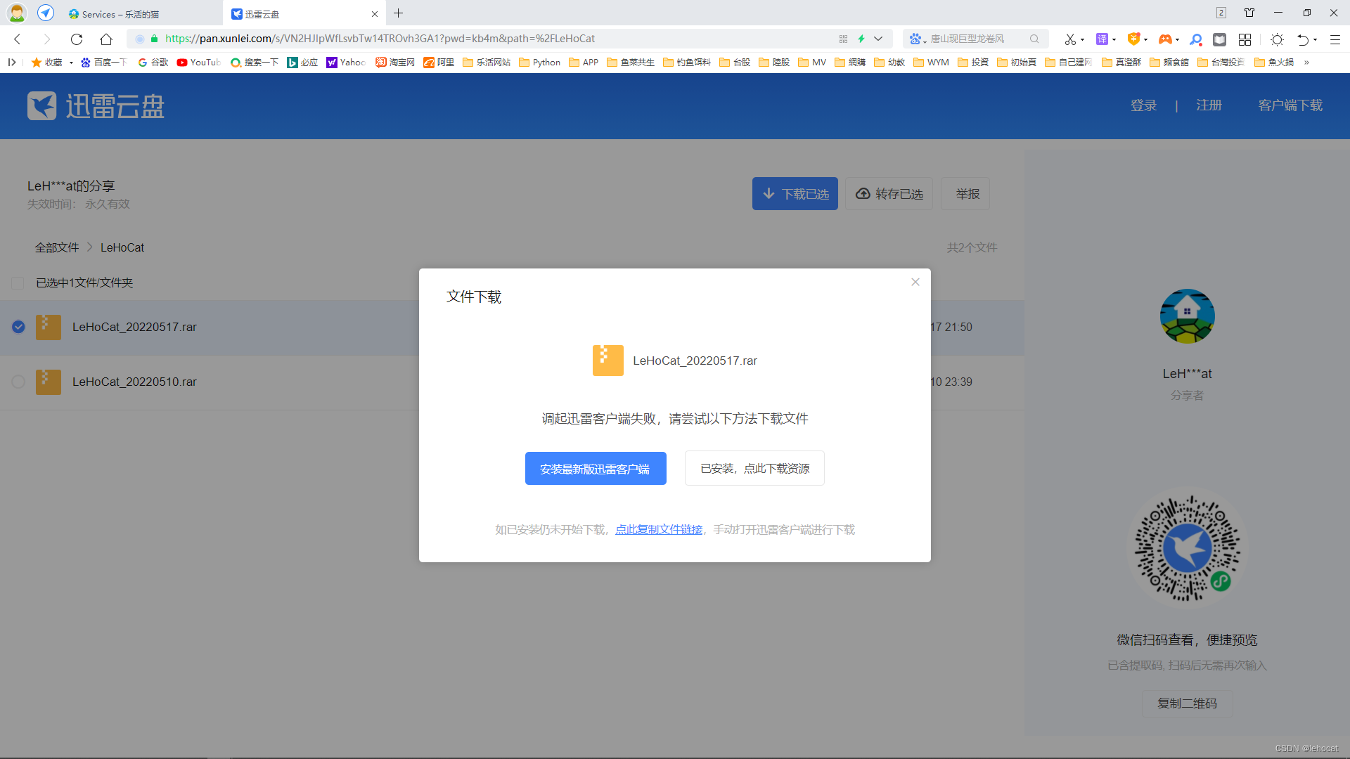
Task: Expand the undo closed-tab dropdown arrow
Action: click(1315, 40)
